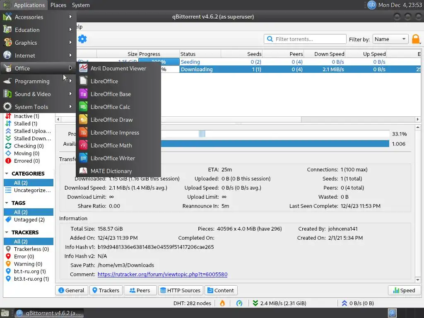Launch LibreOffice Calc
The width and height of the screenshot is (424, 318).
click(x=118, y=107)
